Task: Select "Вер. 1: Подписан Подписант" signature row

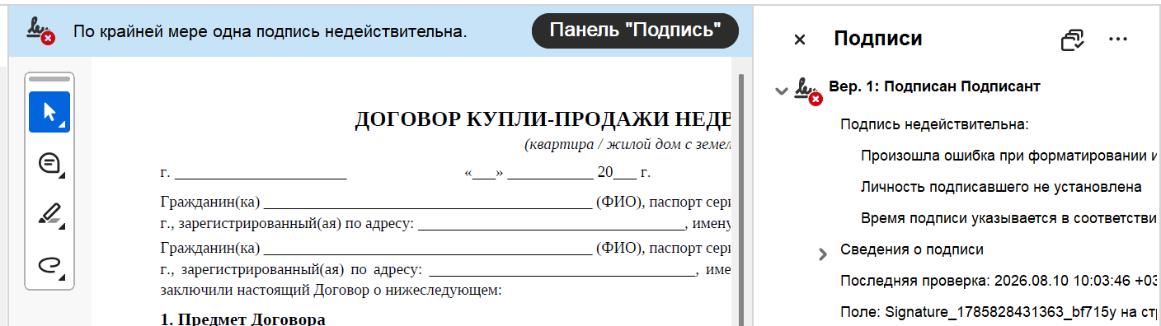Action: click(934, 86)
